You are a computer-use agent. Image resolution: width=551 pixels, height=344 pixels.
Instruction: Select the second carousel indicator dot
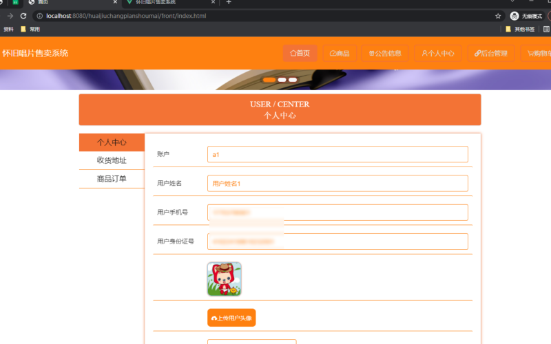pos(282,80)
